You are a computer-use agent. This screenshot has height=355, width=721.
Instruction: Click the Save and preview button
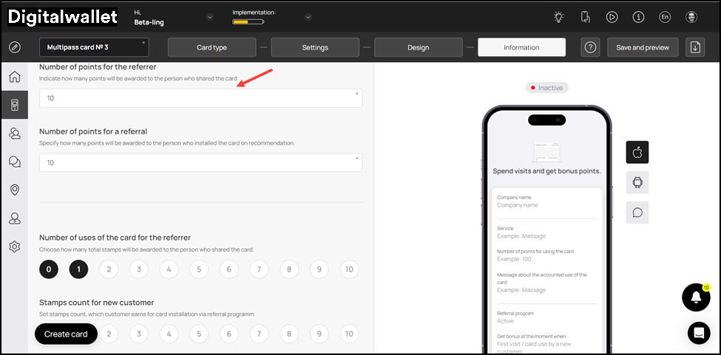pos(642,47)
